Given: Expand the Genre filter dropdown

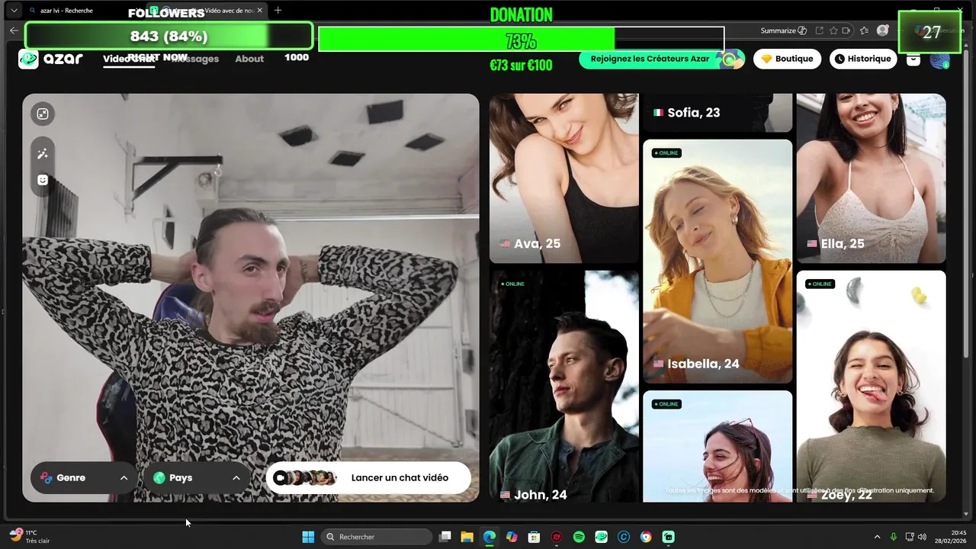Looking at the screenshot, I should pyautogui.click(x=84, y=478).
